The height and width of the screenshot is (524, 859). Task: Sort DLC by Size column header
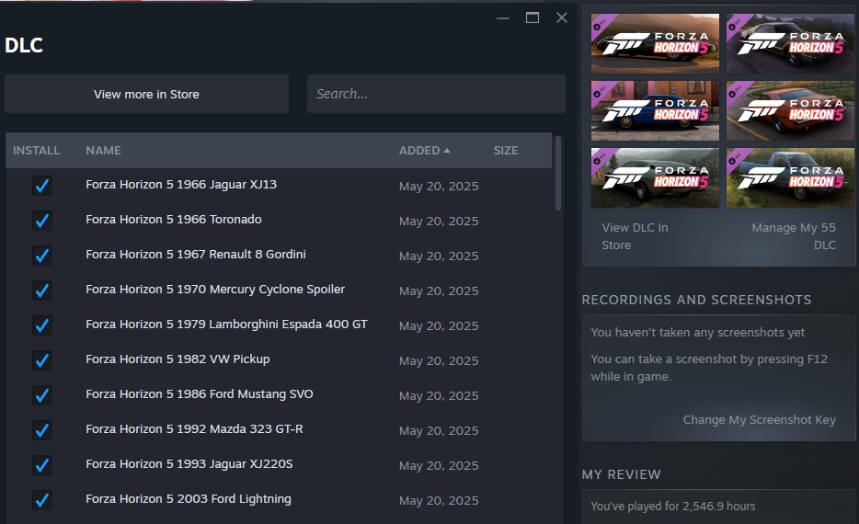point(505,151)
